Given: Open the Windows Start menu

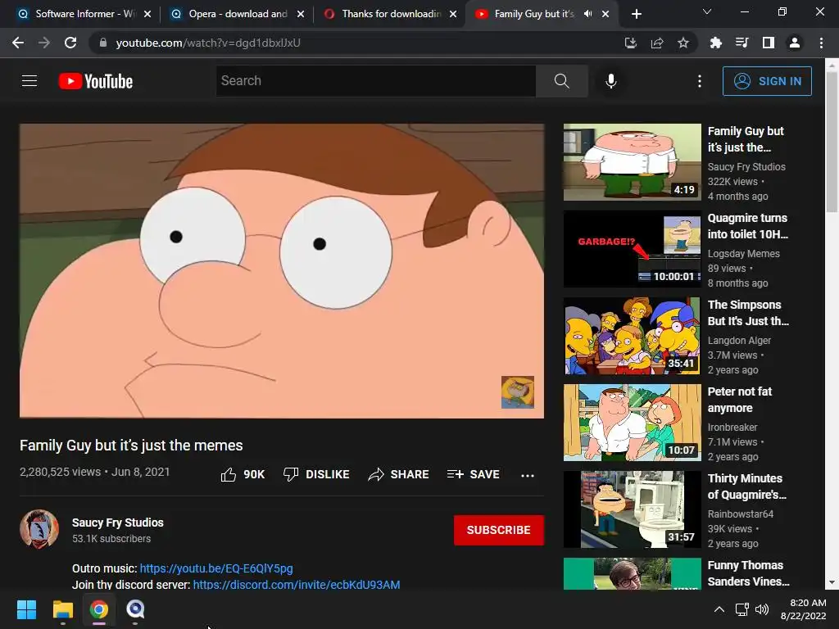Looking at the screenshot, I should 26,609.
